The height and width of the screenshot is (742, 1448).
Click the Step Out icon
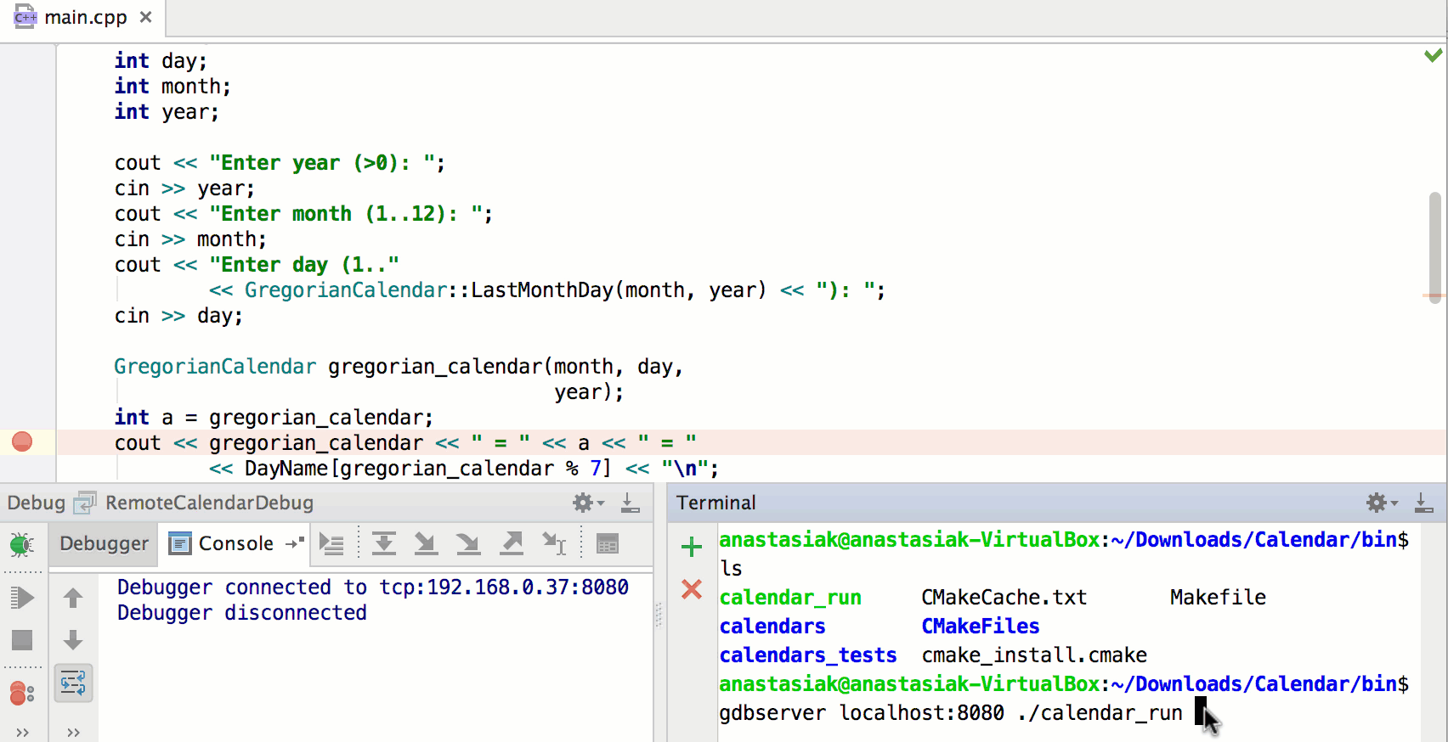[512, 544]
